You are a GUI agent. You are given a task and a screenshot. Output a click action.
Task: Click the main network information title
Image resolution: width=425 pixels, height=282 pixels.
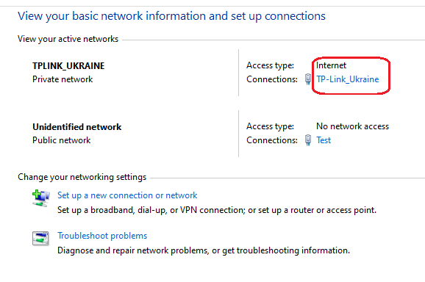[171, 16]
